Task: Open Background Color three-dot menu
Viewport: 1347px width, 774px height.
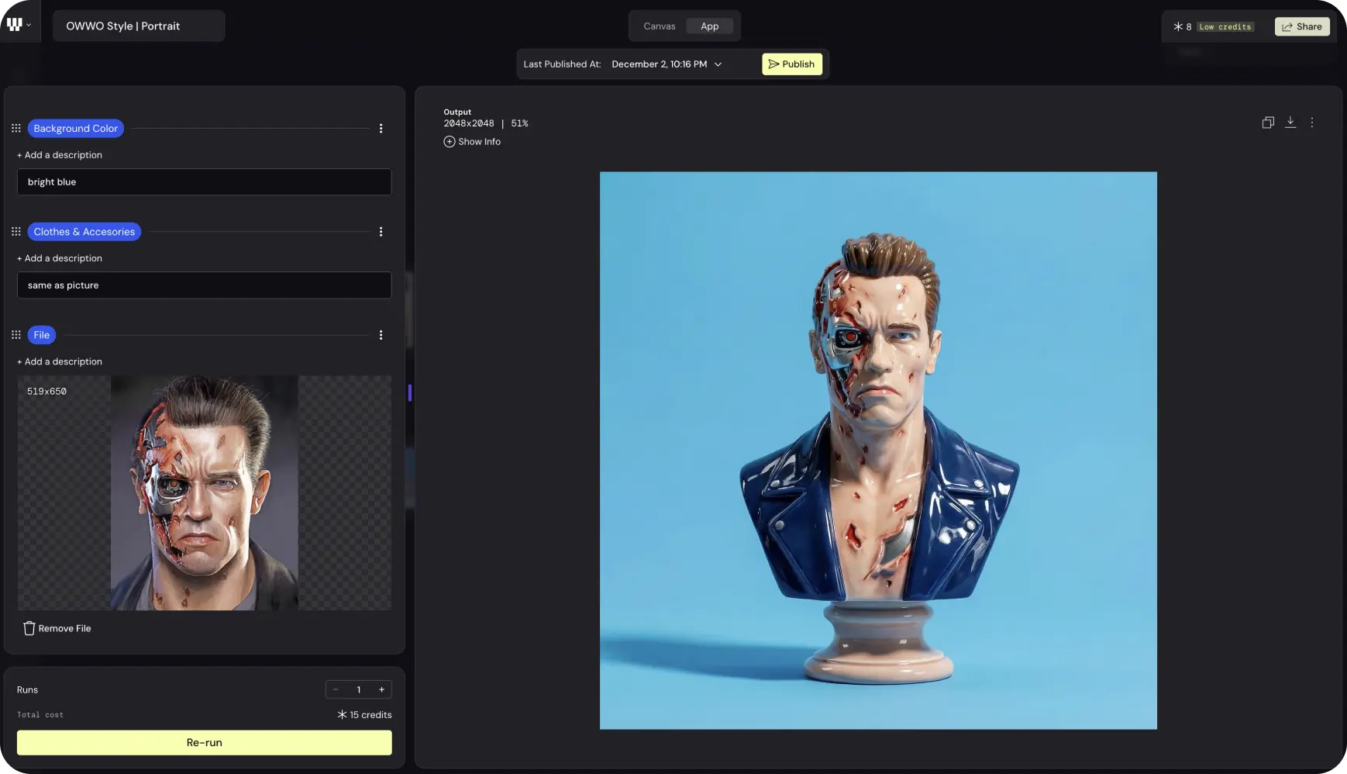Action: (x=381, y=128)
